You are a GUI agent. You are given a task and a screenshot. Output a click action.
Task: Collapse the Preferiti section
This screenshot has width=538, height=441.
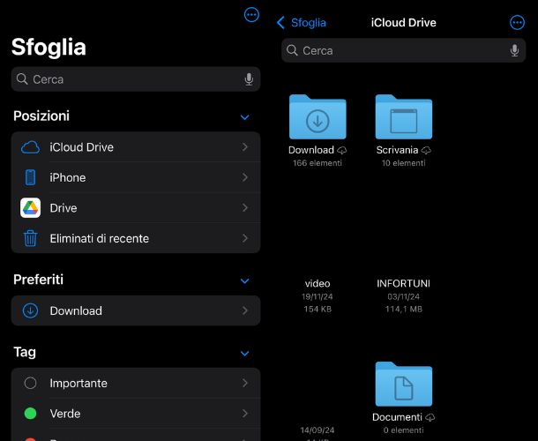point(244,280)
